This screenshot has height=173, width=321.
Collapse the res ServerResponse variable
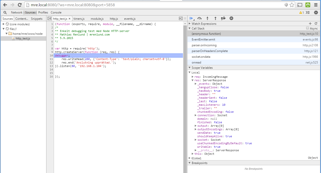point(192,80)
